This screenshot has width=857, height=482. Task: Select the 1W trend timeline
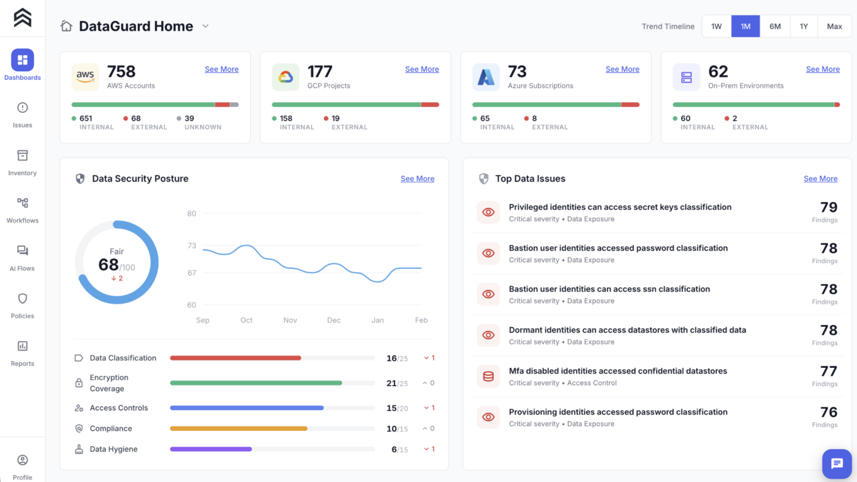(x=716, y=26)
